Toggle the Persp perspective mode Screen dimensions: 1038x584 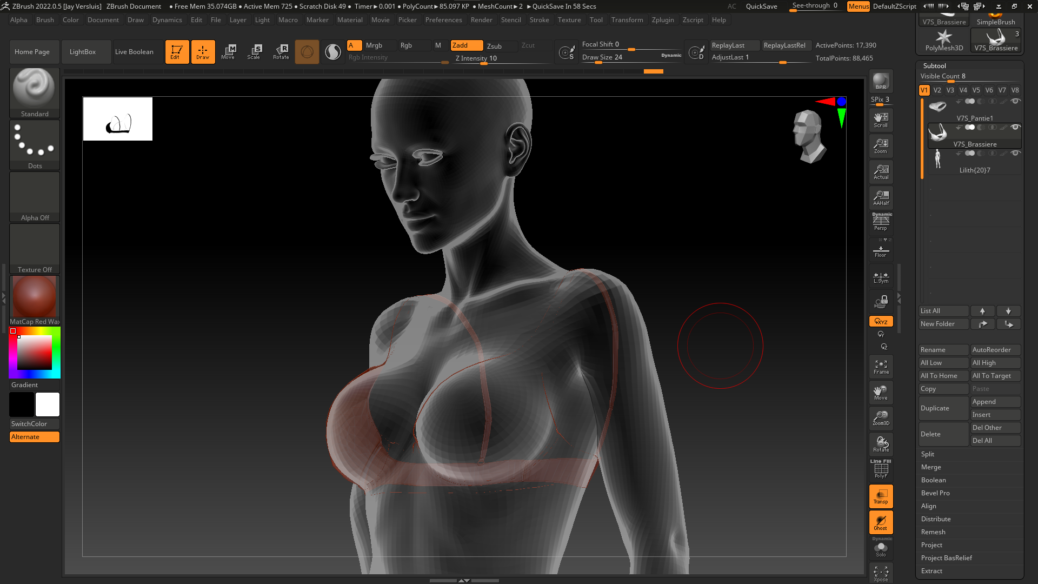coord(881,223)
